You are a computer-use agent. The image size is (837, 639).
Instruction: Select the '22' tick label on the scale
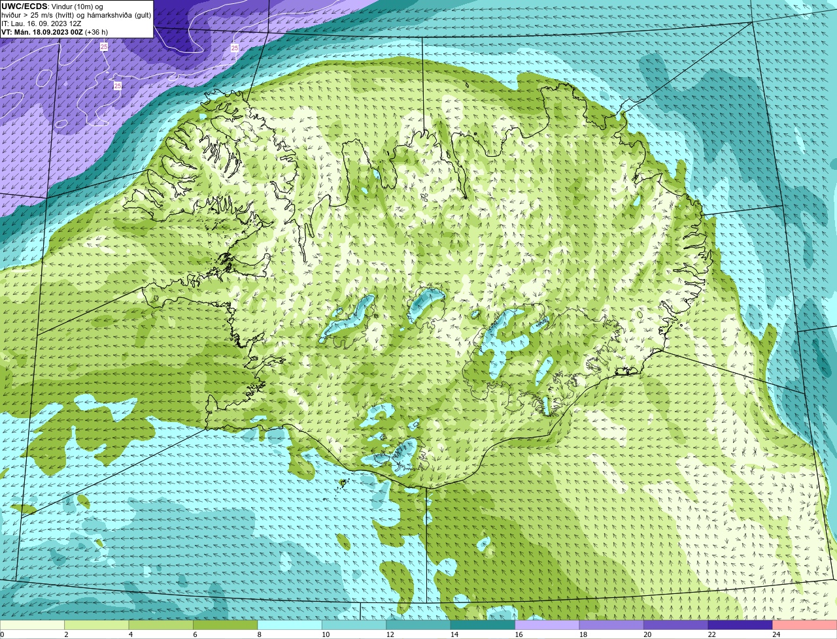pos(711,634)
